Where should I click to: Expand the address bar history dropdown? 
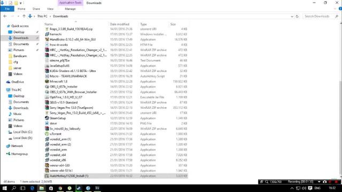click(292, 17)
